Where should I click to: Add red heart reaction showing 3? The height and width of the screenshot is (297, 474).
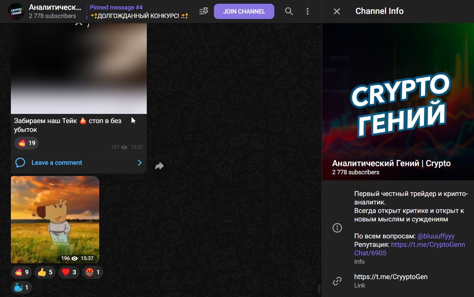(69, 272)
